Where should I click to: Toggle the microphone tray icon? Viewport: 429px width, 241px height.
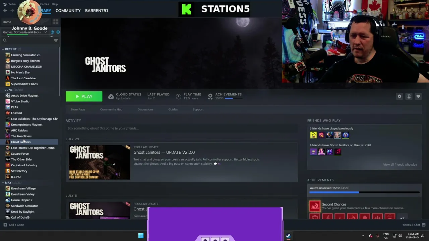[377, 236]
